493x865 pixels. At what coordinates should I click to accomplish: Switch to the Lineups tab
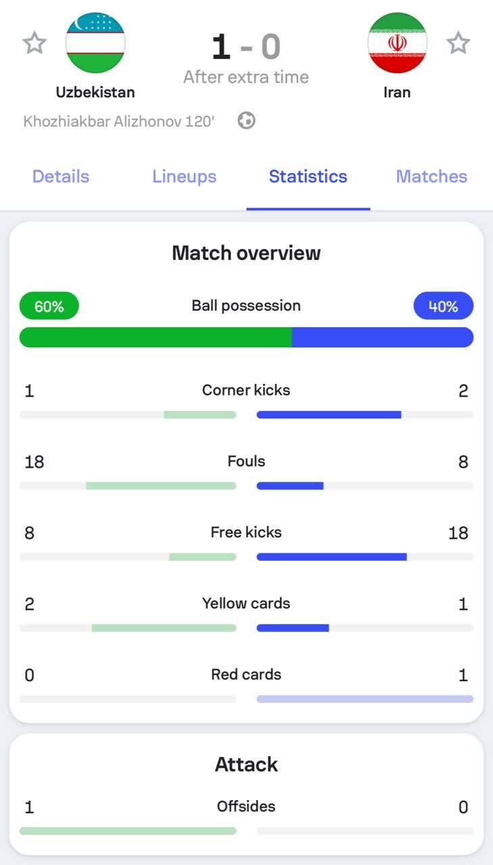click(x=184, y=176)
